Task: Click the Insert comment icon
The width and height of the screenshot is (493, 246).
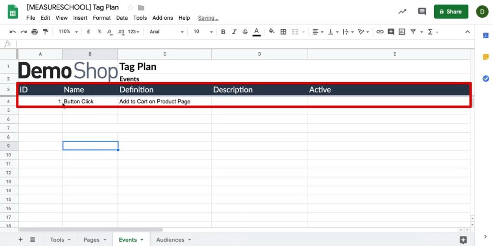Action: point(391,32)
